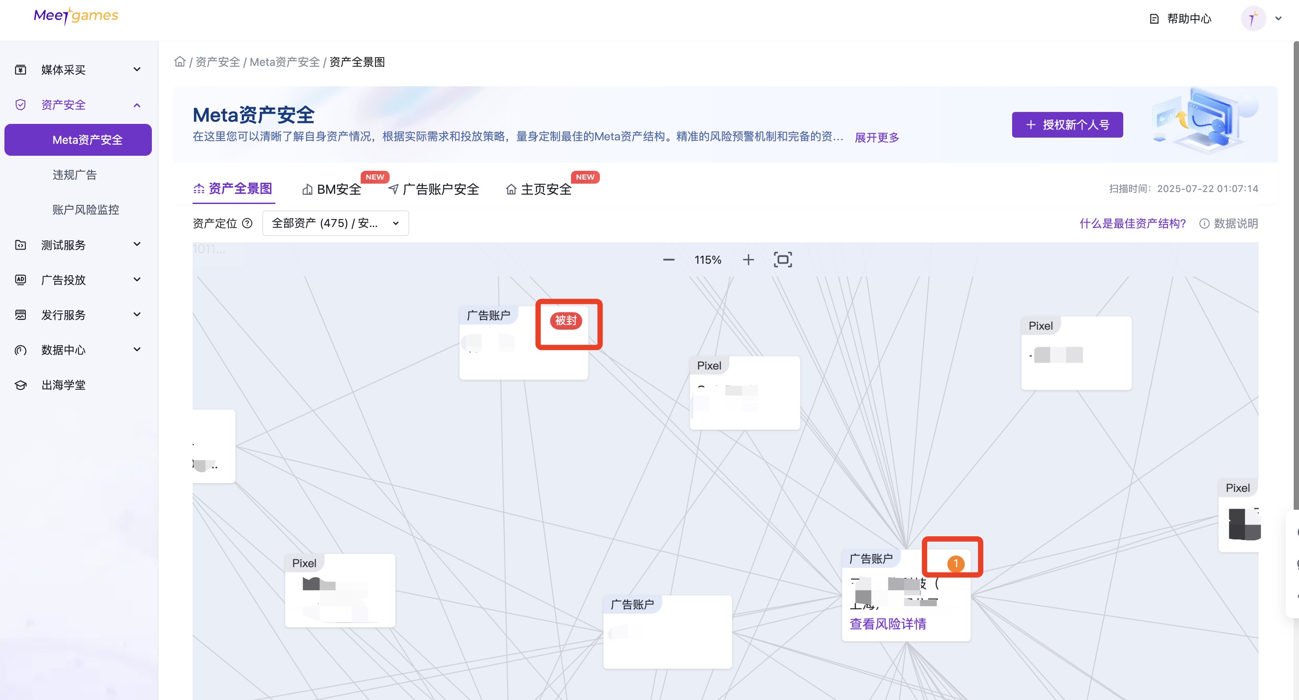Click 数据说明 link text
The height and width of the screenshot is (700, 1299).
click(1235, 223)
